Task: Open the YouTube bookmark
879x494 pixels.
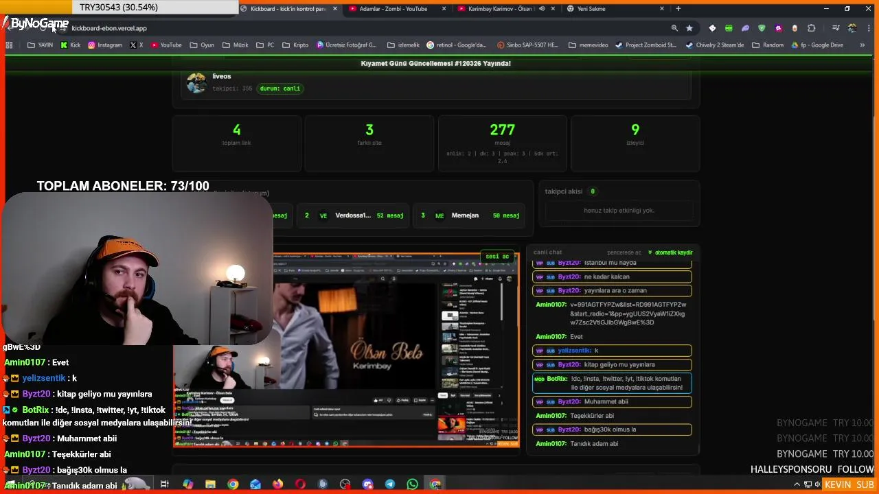Action: click(166, 45)
